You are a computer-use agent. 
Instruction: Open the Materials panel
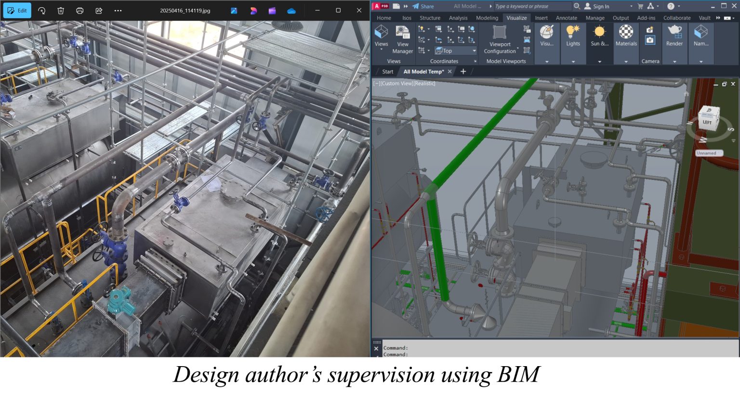tap(626, 44)
